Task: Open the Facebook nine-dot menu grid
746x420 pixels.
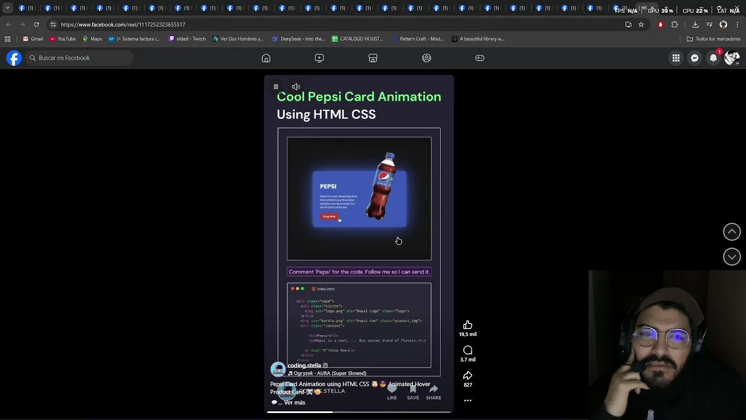Action: pyautogui.click(x=676, y=58)
